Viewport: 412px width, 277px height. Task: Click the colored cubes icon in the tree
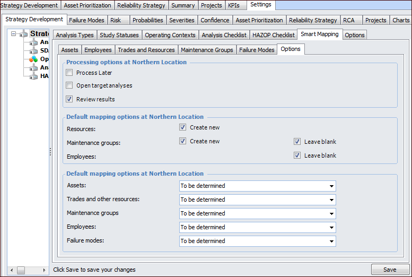coord(33,59)
